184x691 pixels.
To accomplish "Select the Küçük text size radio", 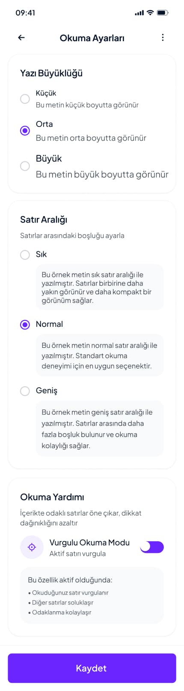I will coord(25,99).
